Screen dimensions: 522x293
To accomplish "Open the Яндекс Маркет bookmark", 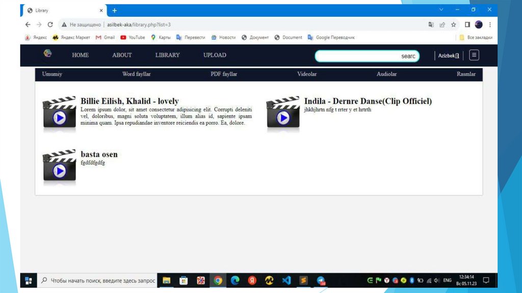I will pyautogui.click(x=71, y=37).
